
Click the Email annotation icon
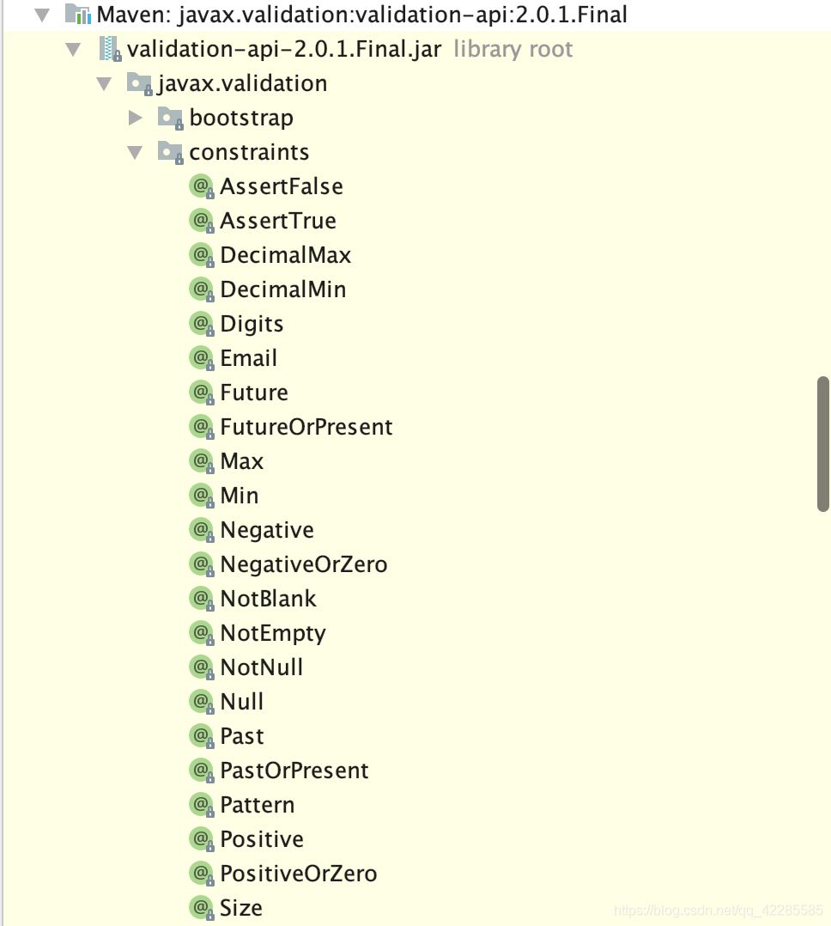[198, 357]
